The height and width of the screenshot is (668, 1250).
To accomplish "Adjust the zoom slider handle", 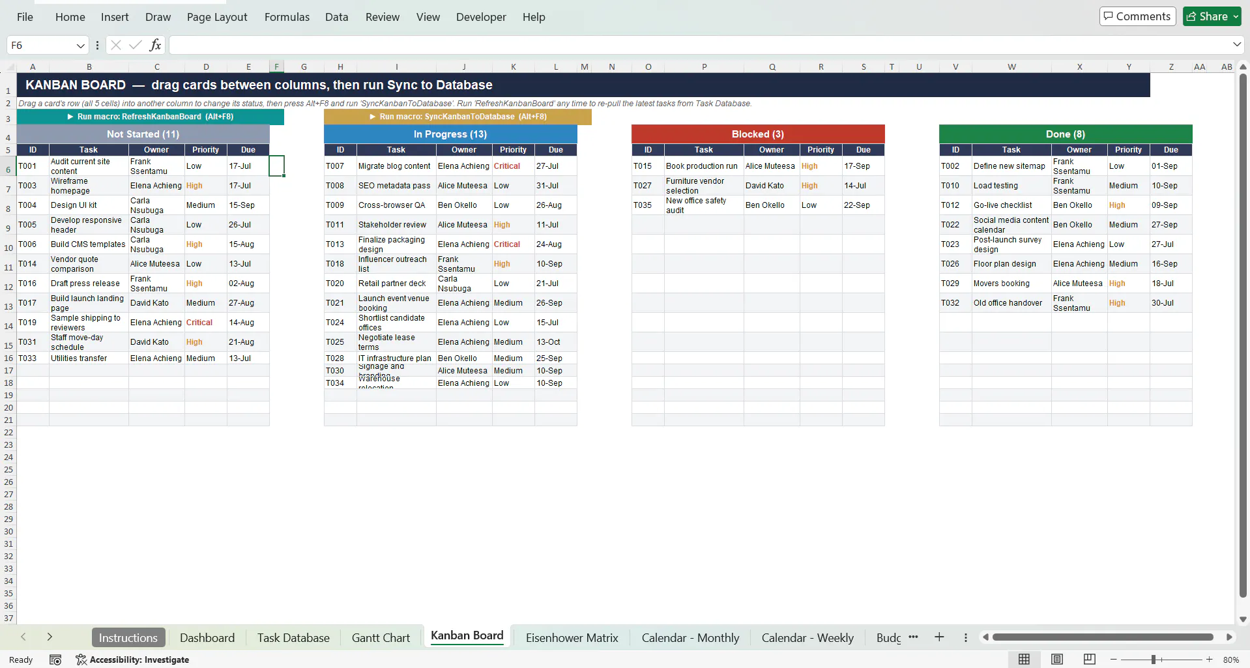I will pyautogui.click(x=1154, y=660).
